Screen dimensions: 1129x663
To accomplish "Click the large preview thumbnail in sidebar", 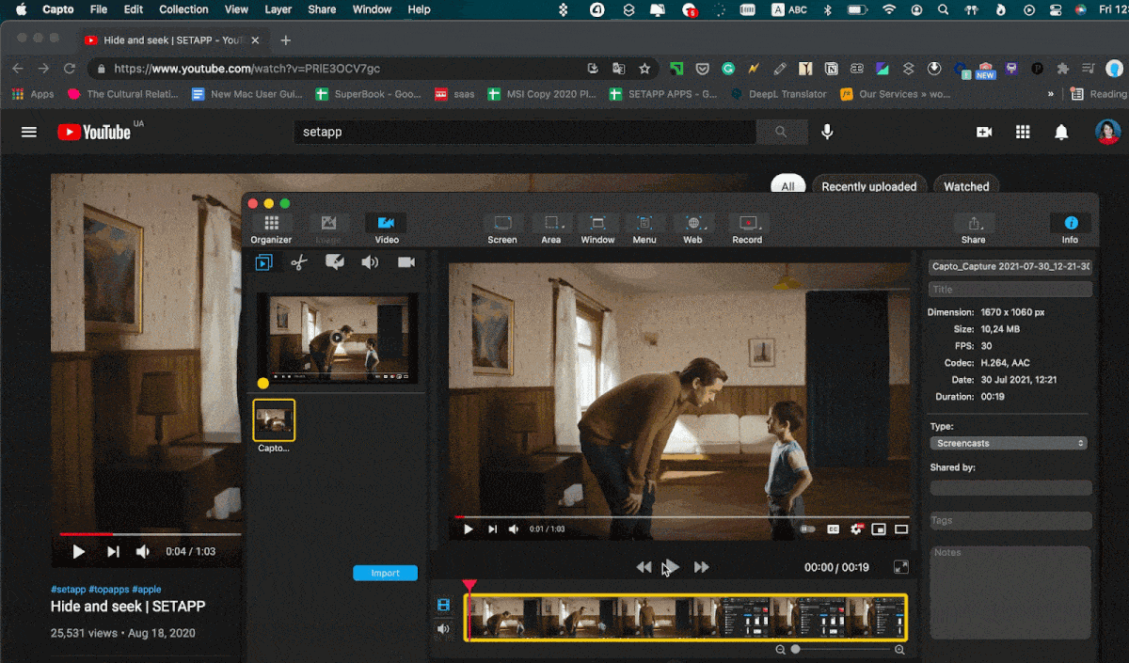I will [338, 339].
